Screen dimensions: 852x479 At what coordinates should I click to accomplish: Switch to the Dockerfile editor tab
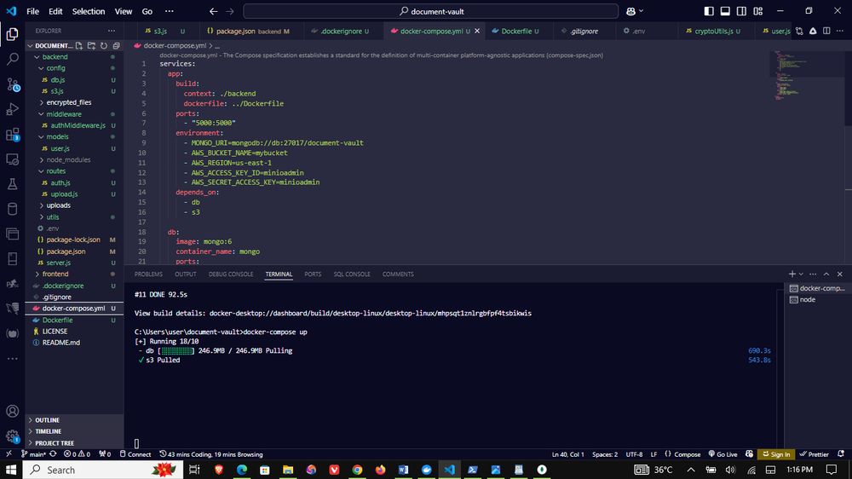click(x=515, y=31)
